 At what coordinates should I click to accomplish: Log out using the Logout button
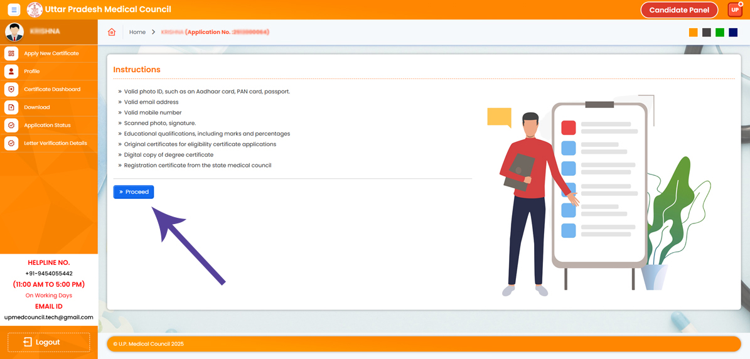tap(48, 342)
